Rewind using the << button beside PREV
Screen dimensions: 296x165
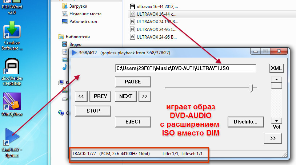(81, 97)
